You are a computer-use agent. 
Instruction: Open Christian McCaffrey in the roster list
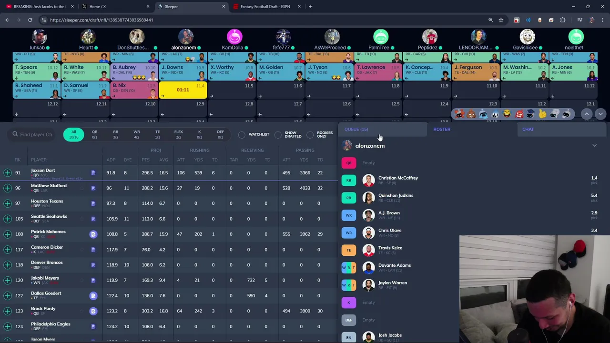pos(398,178)
